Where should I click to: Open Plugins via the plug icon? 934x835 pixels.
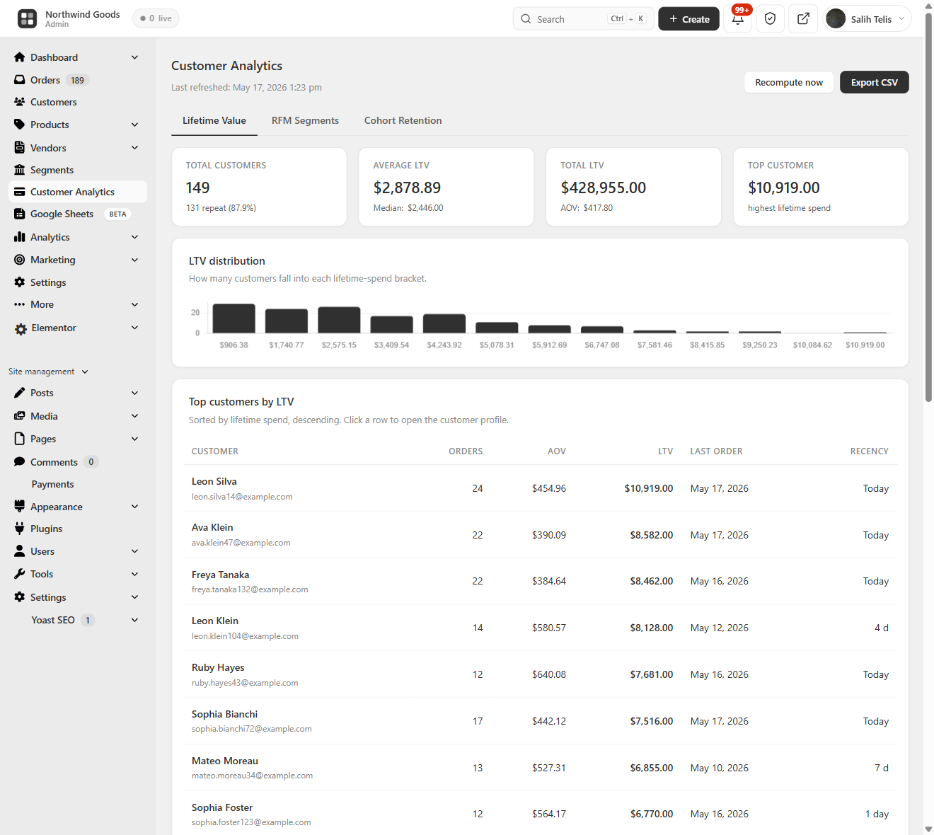20,529
